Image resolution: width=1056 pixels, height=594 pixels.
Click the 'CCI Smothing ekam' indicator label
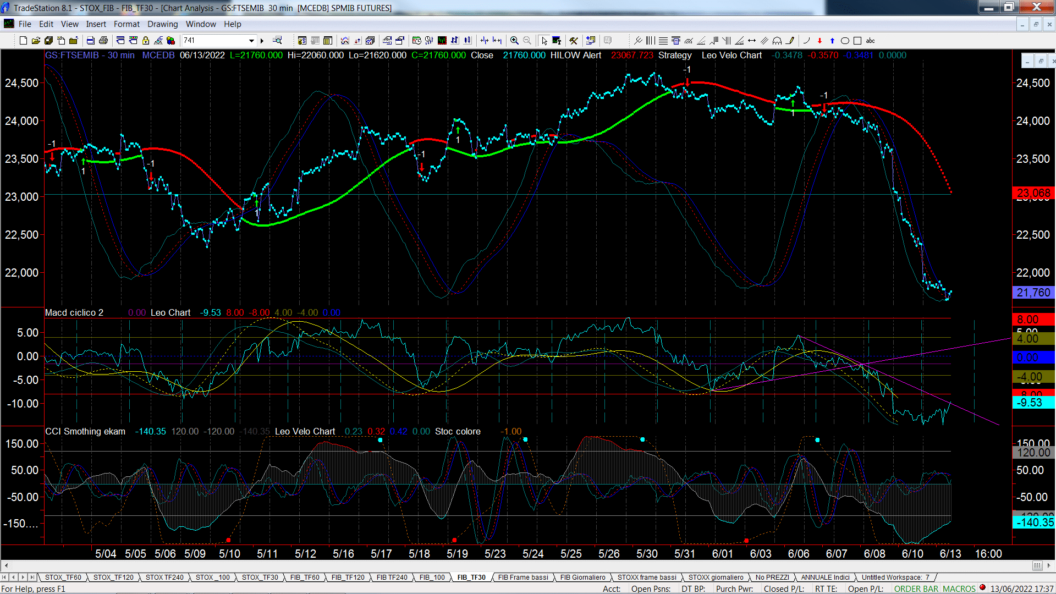[x=85, y=431]
